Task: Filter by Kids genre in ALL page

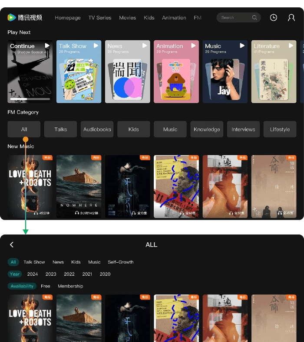Action: (x=76, y=262)
